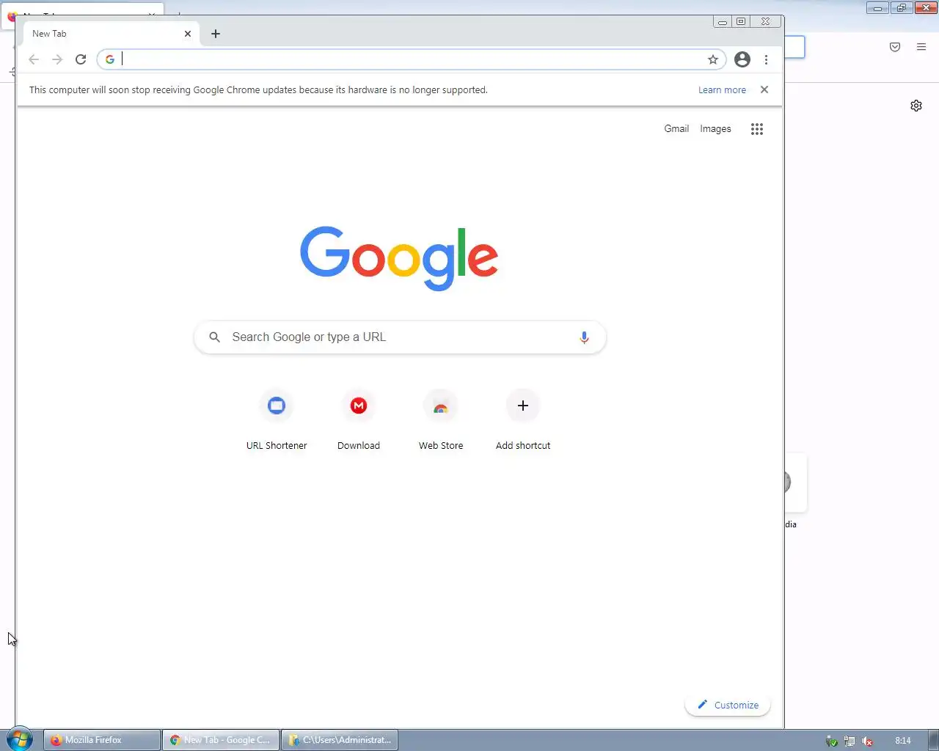Image resolution: width=939 pixels, height=751 pixels.
Task: Open the Download shortcut tile
Action: [359, 420]
